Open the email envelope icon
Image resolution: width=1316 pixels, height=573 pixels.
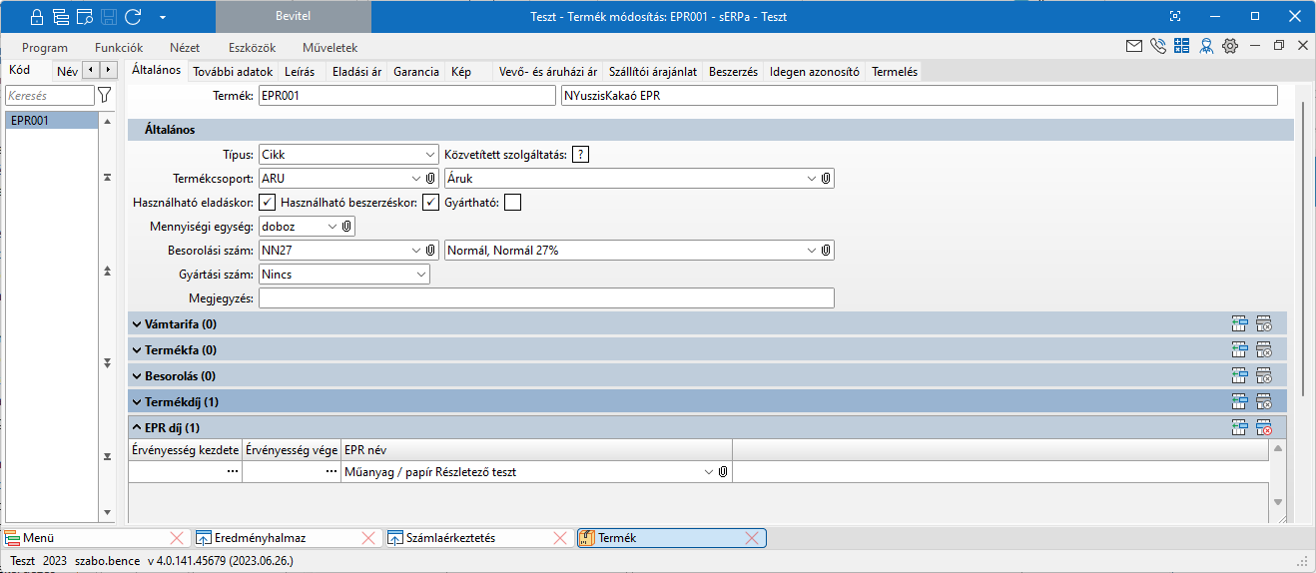coord(1134,46)
